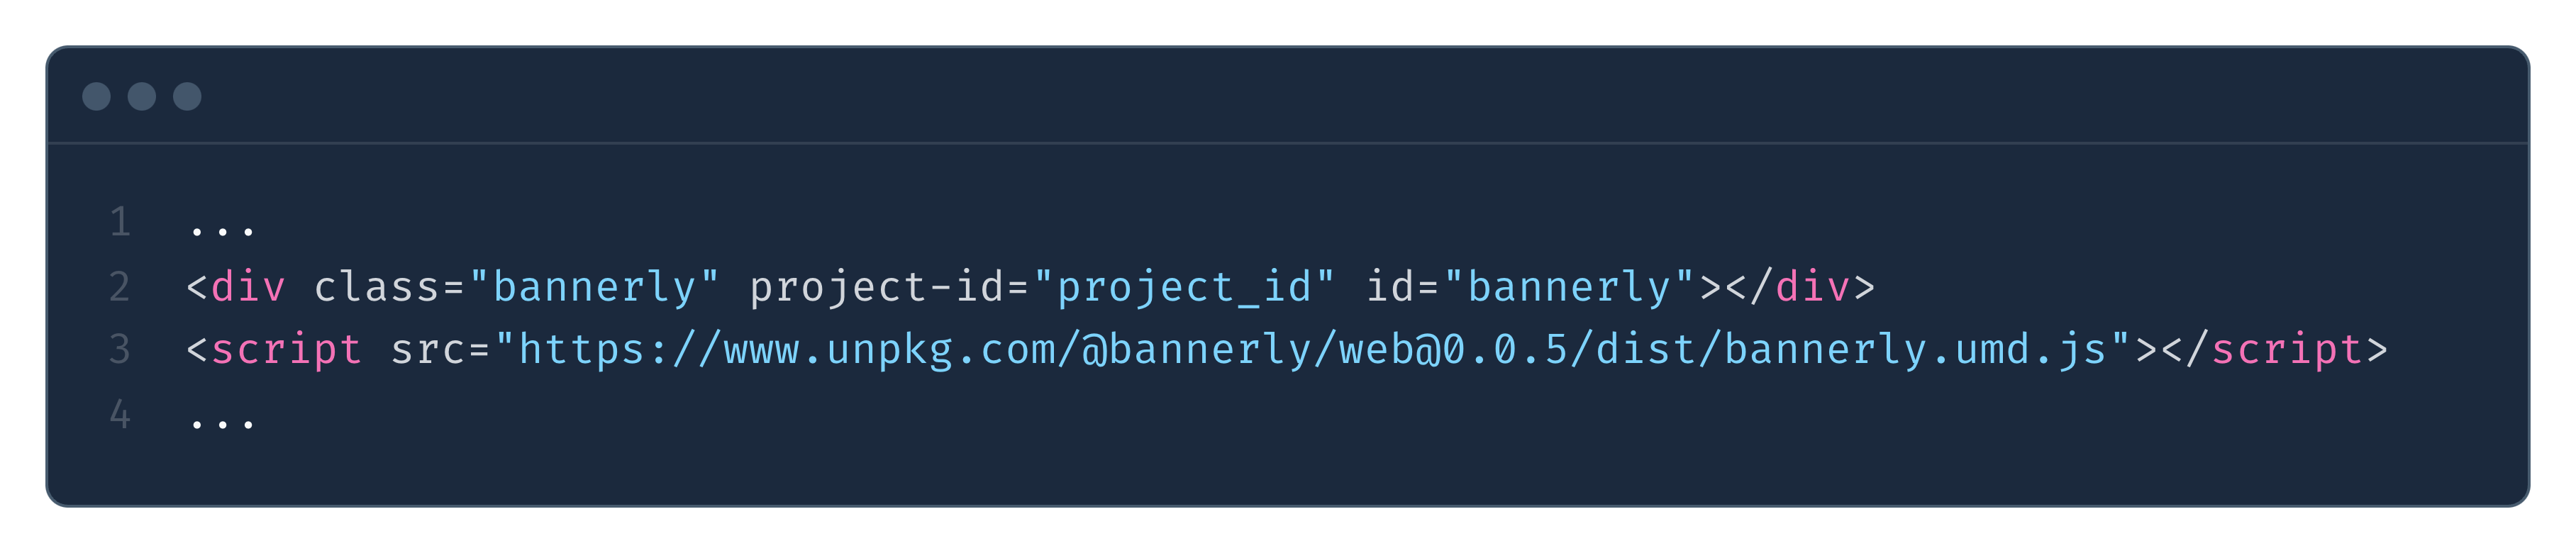Click bannerly.umd.js filename in URL
The height and width of the screenshot is (553, 2576).
(x=1915, y=350)
